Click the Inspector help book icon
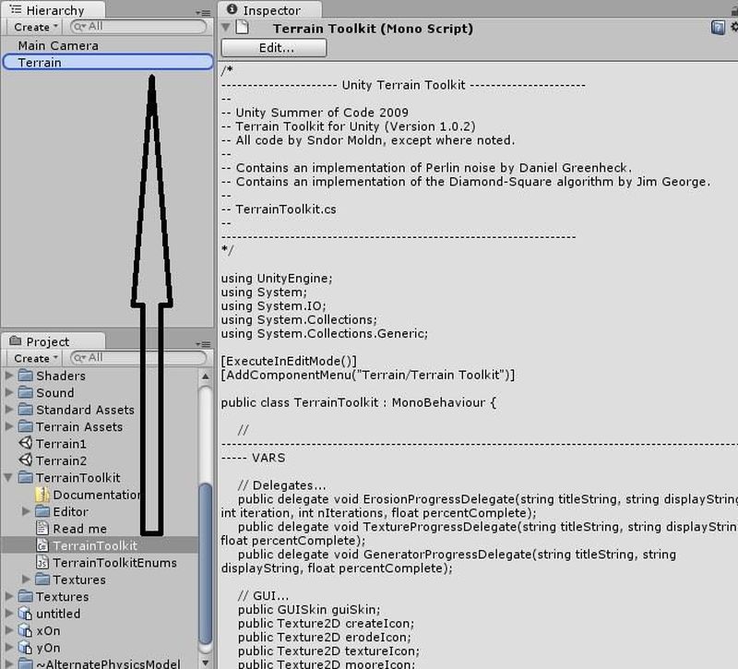Viewport: 738px width, 669px height. click(x=718, y=28)
